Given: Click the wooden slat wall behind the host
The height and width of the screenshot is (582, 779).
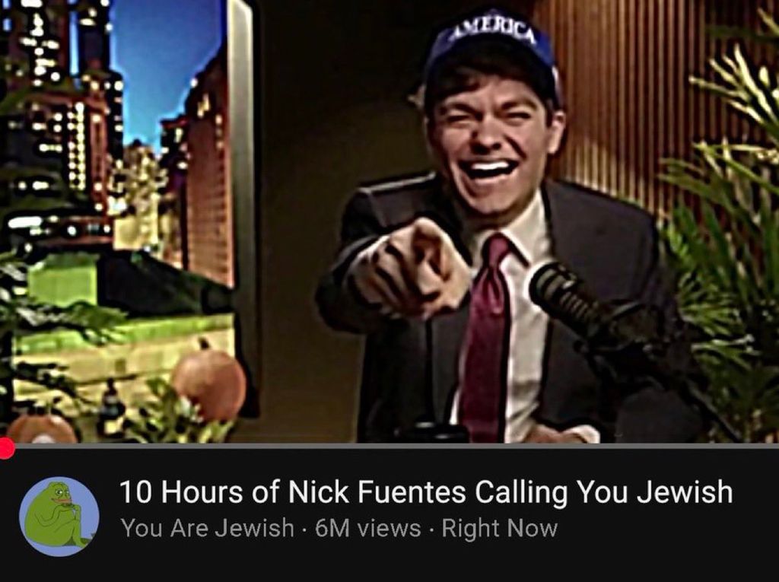Looking at the screenshot, I should (x=616, y=100).
